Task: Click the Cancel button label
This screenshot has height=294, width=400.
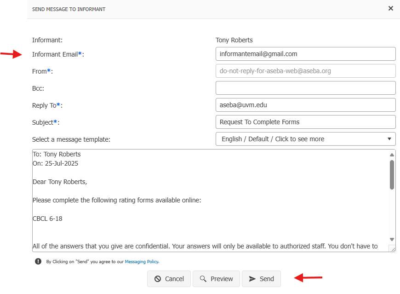Action: click(x=174, y=279)
